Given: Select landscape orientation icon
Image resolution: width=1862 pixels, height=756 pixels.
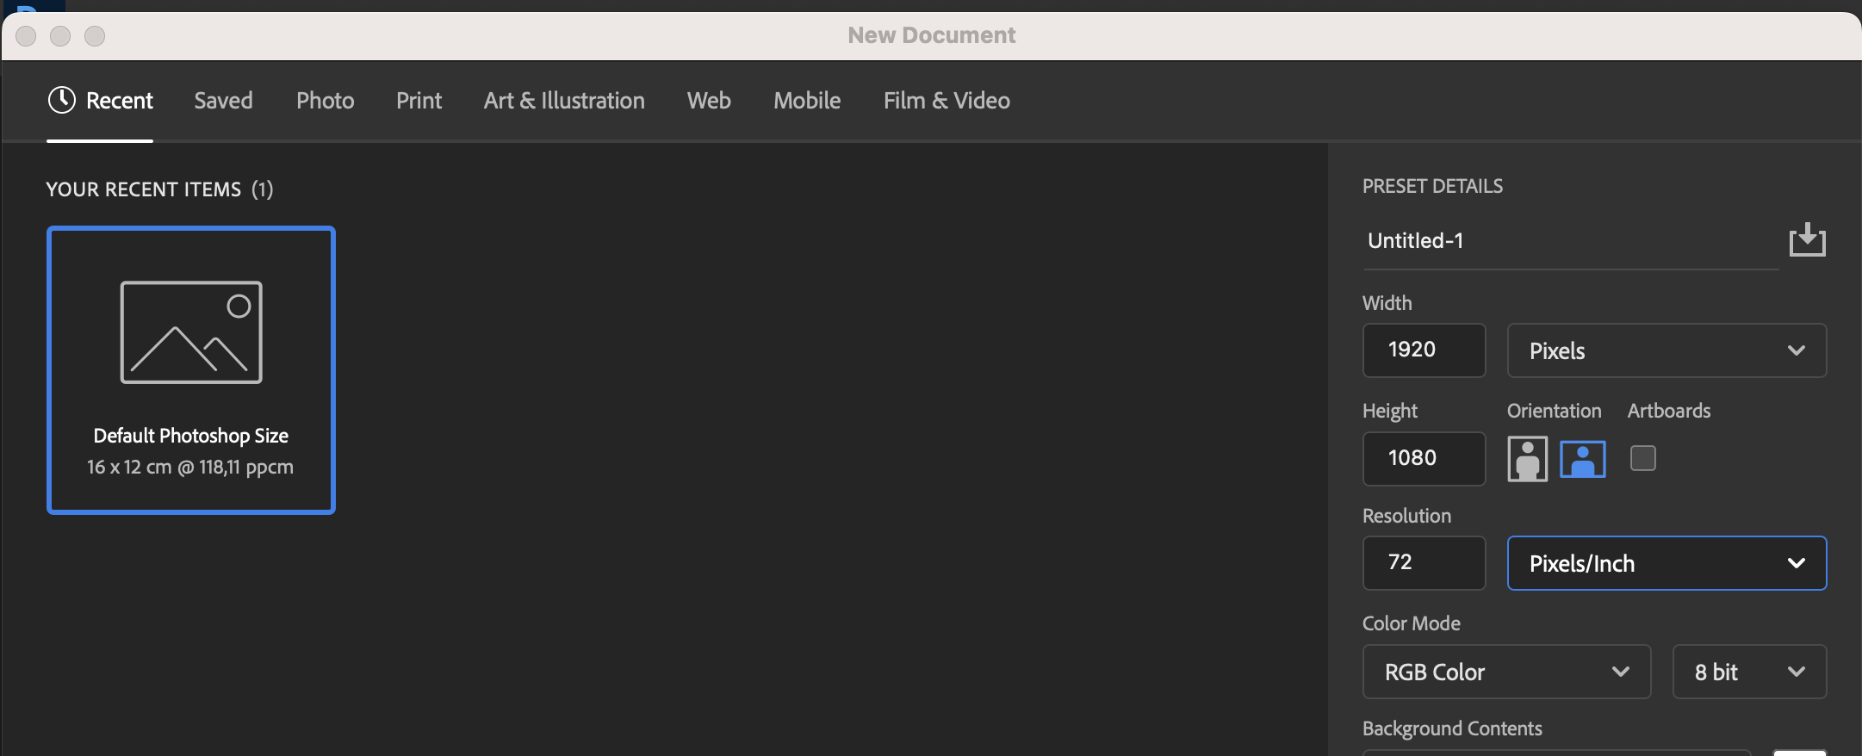Looking at the screenshot, I should click(x=1583, y=459).
